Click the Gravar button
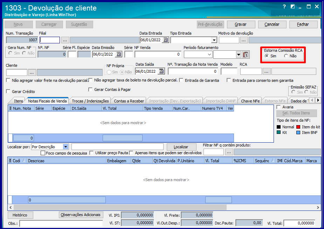The width and height of the screenshot is (324, 229). (241, 24)
